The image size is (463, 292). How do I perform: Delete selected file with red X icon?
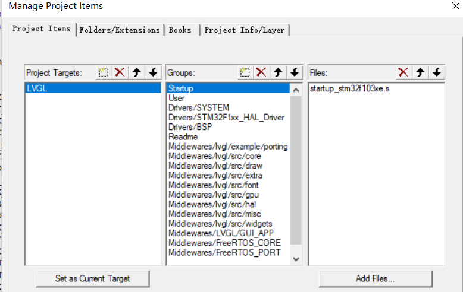pos(403,72)
